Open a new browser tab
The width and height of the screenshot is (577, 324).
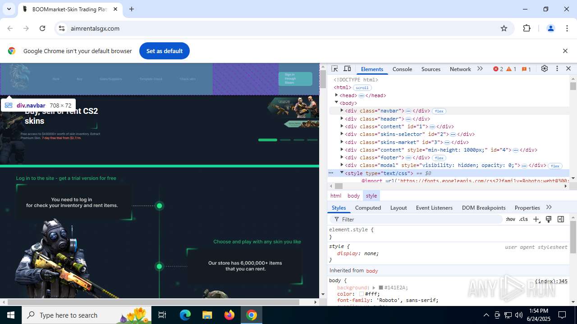pos(132,9)
